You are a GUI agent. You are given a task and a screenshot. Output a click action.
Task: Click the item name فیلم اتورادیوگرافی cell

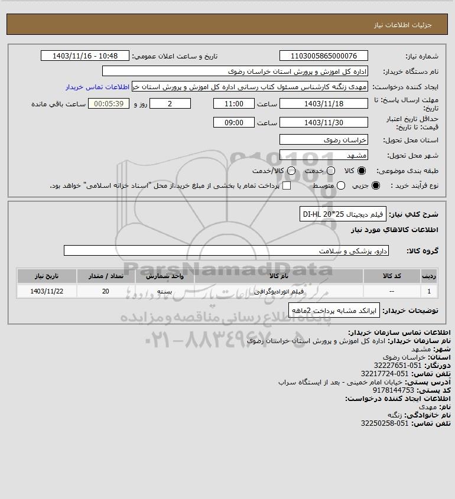[278, 291]
